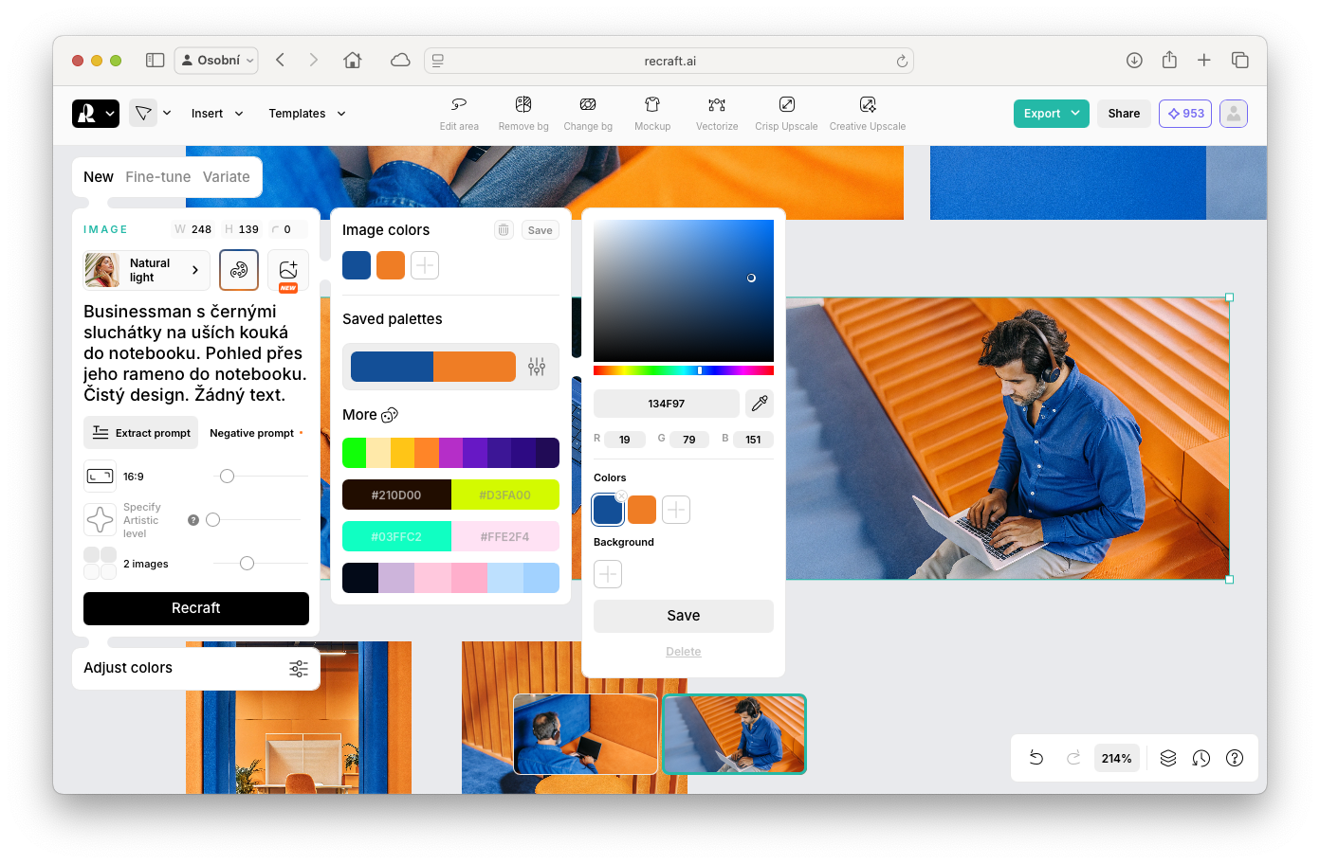This screenshot has height=864, width=1320.
Task: Click the Edit area tool
Action: 459,113
